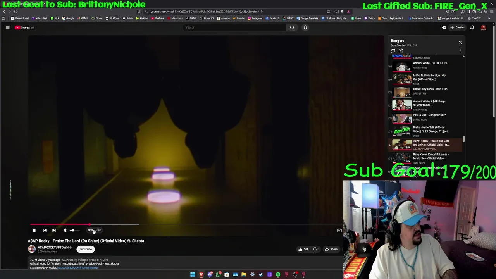Open Discord from taskbar
This screenshot has width=496, height=279.
click(x=210, y=274)
